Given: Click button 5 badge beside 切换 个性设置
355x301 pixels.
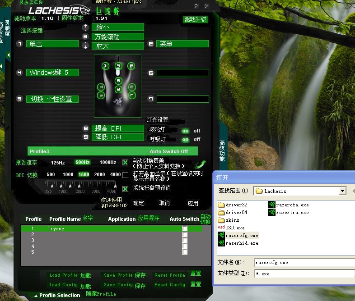Looking at the screenshot, I should (x=19, y=99).
